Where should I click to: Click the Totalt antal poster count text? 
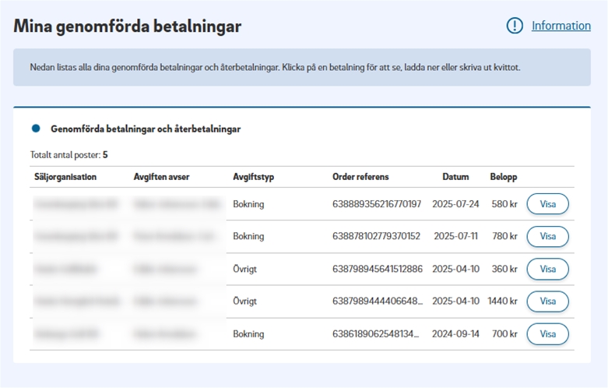tap(69, 155)
